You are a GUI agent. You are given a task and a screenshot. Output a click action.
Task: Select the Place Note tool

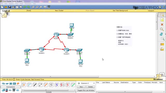point(162,20)
